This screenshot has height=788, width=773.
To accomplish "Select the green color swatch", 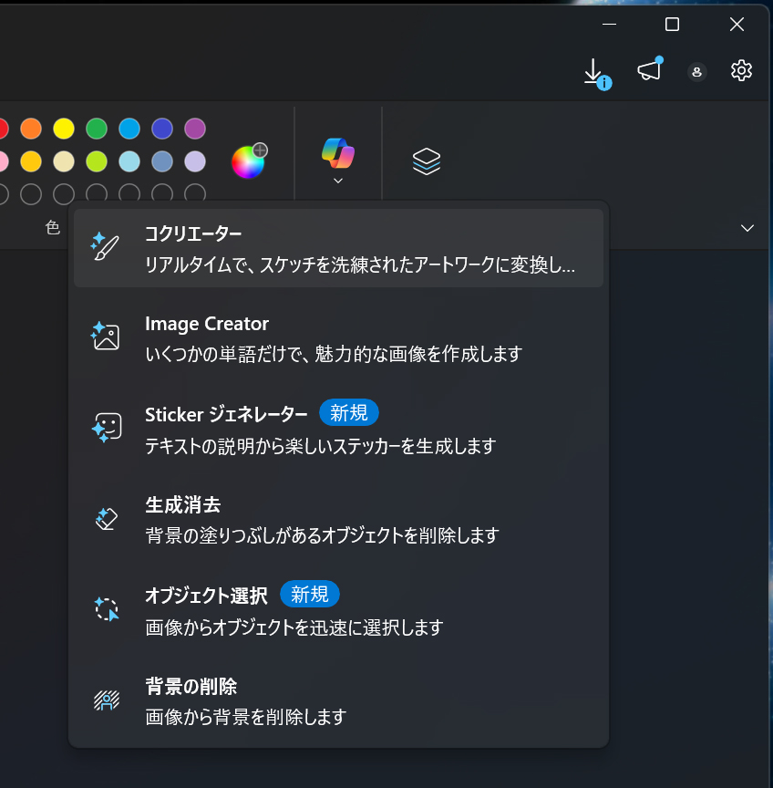I will click(x=96, y=129).
